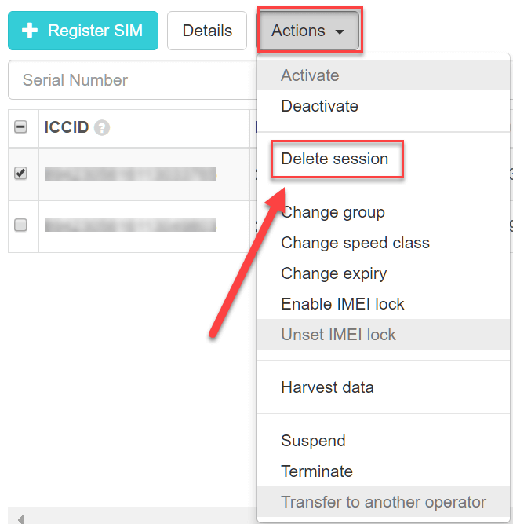Image resolution: width=513 pixels, height=524 pixels.
Task: Click the left scroll arrow at bottom
Action: point(21,518)
